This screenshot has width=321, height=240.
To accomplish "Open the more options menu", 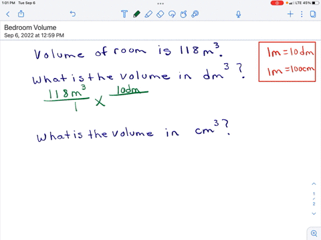I will click(x=302, y=14).
